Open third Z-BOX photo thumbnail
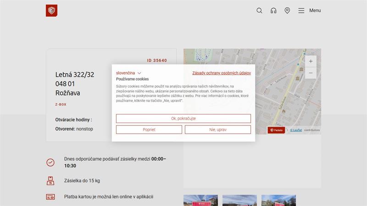Screen dimensions: 367x206 point(278,201)
